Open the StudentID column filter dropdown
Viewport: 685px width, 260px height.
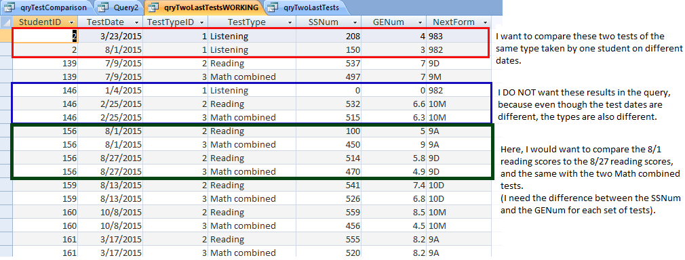pos(72,22)
